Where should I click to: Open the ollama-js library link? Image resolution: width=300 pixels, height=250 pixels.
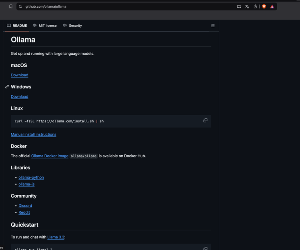coord(26,184)
